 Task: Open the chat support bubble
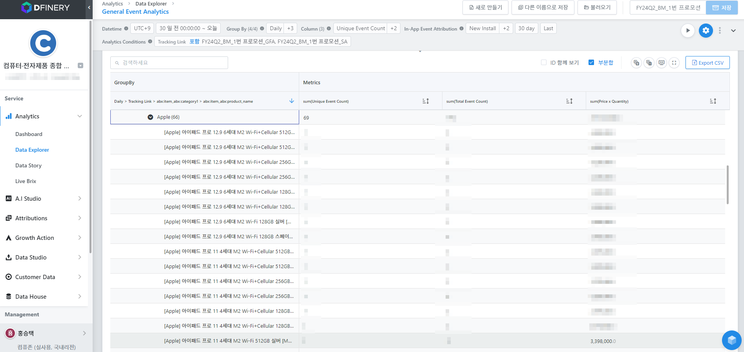click(x=732, y=340)
